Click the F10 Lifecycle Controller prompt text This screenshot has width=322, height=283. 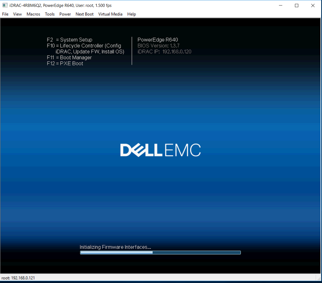click(x=84, y=45)
